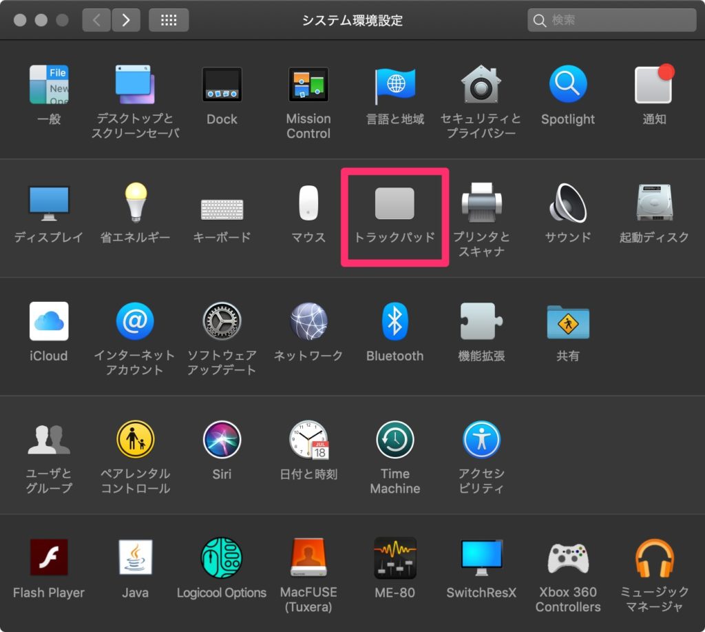Click the magnifier icon in search field
The width and height of the screenshot is (705, 632).
click(539, 20)
